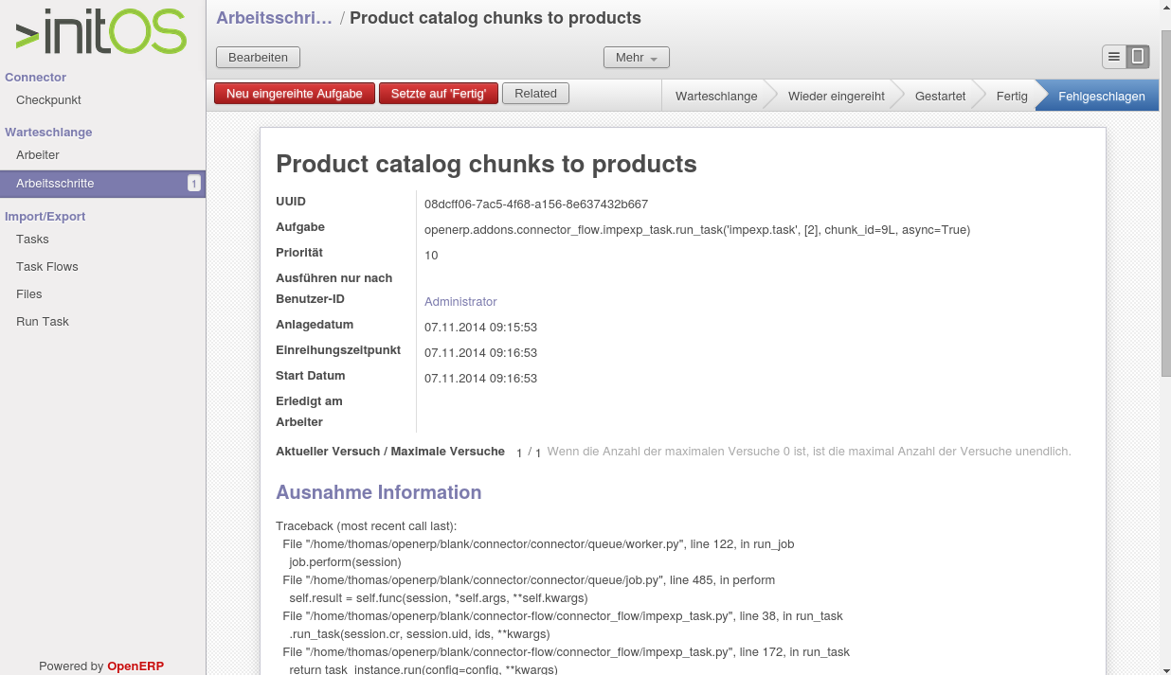
Task: Select the Warteschlange status stage
Action: tap(716, 96)
